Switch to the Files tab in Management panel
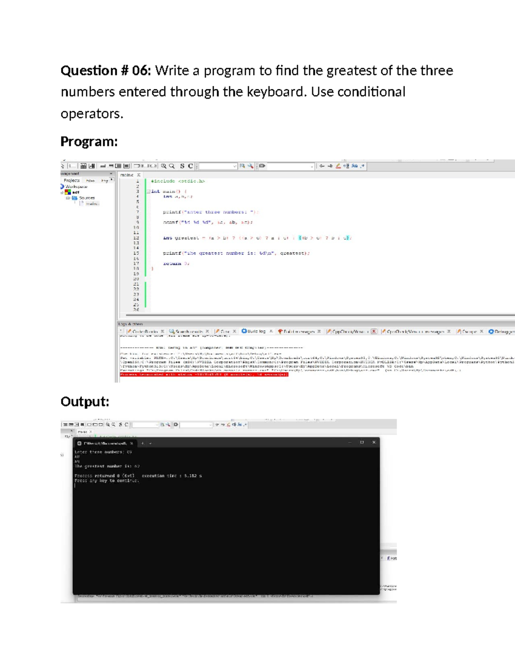 [91, 180]
